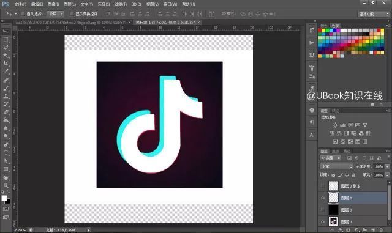Screen dimensions: 392x233
Task: Select the Eyedropper tool
Action: (x=6, y=72)
